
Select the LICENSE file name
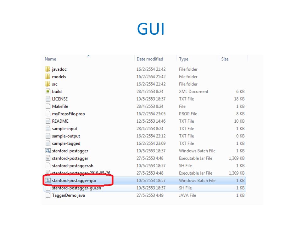(x=60, y=99)
